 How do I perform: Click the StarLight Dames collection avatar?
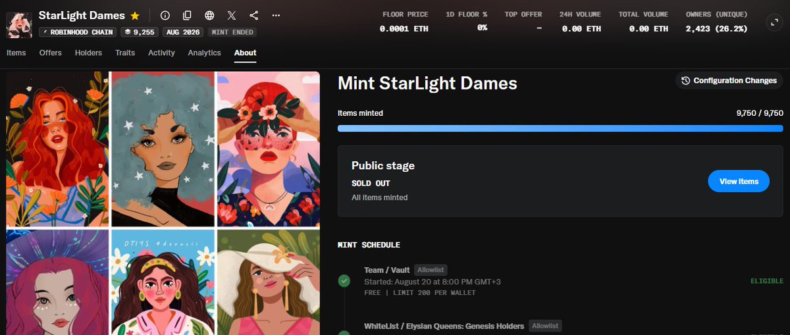click(x=19, y=24)
